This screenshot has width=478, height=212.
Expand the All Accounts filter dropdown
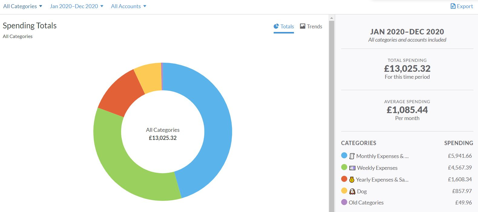128,6
